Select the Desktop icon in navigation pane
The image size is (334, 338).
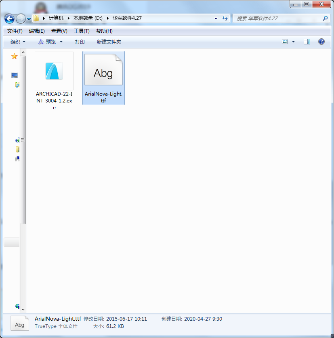[15, 75]
